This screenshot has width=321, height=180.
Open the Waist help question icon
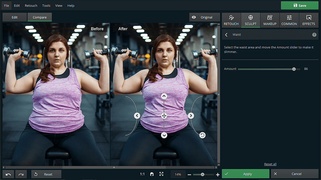pyautogui.click(x=314, y=35)
